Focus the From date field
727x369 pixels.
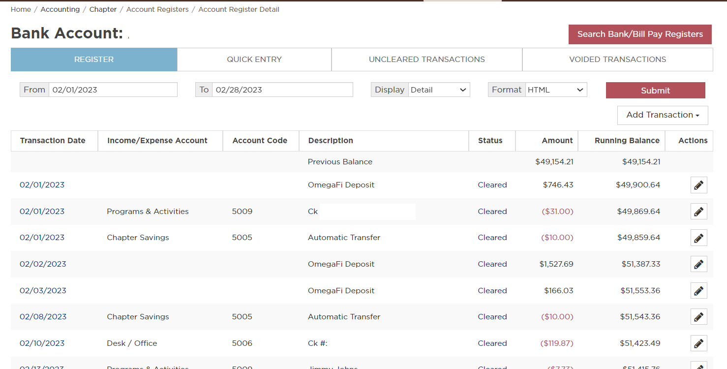coord(113,90)
